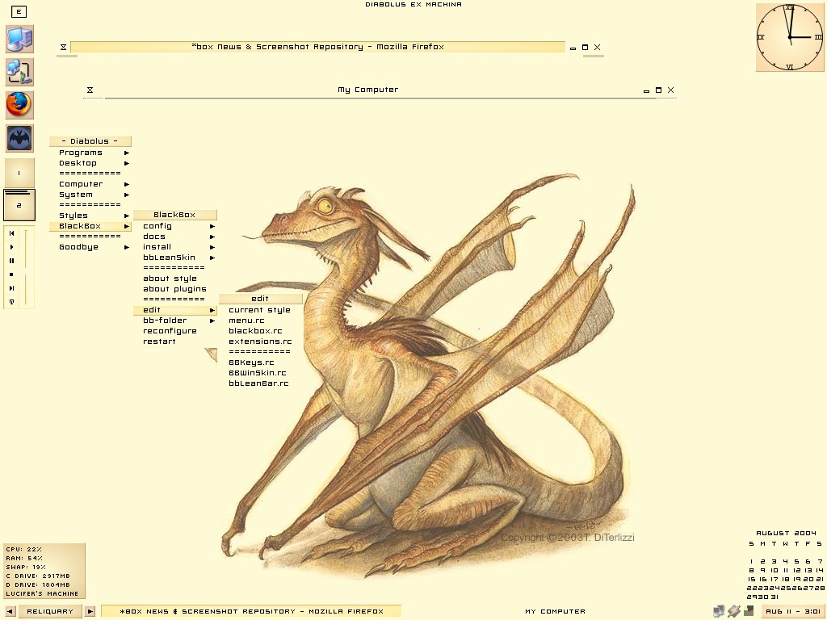Launch Firefox from the sidebar

pos(19,104)
